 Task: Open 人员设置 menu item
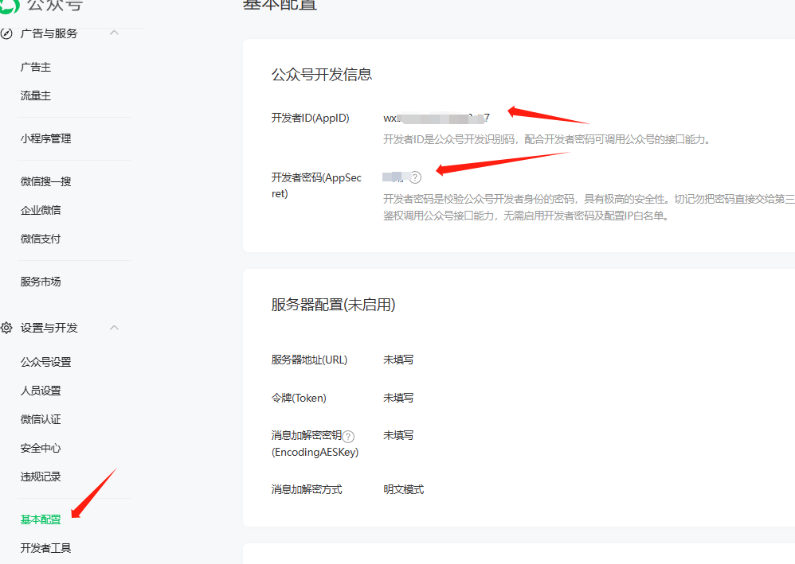(x=41, y=391)
